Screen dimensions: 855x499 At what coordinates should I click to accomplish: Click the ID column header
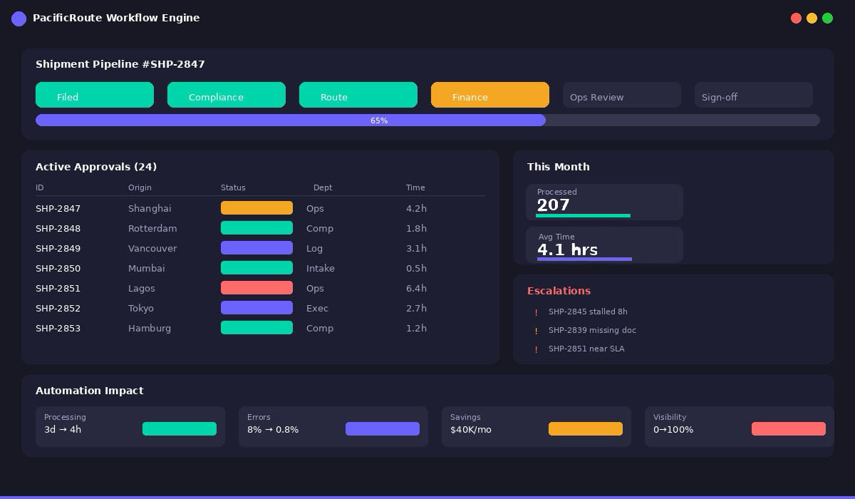(x=40, y=187)
